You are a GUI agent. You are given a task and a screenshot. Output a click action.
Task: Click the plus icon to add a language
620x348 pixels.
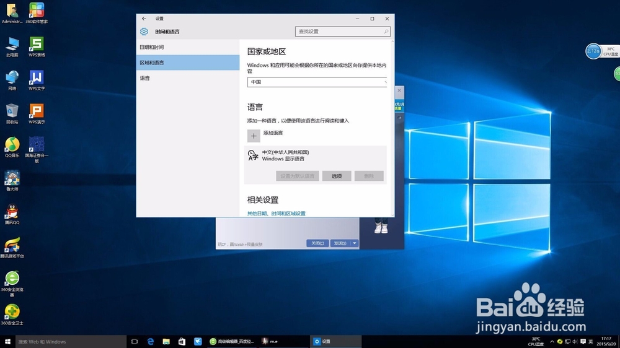pos(254,136)
